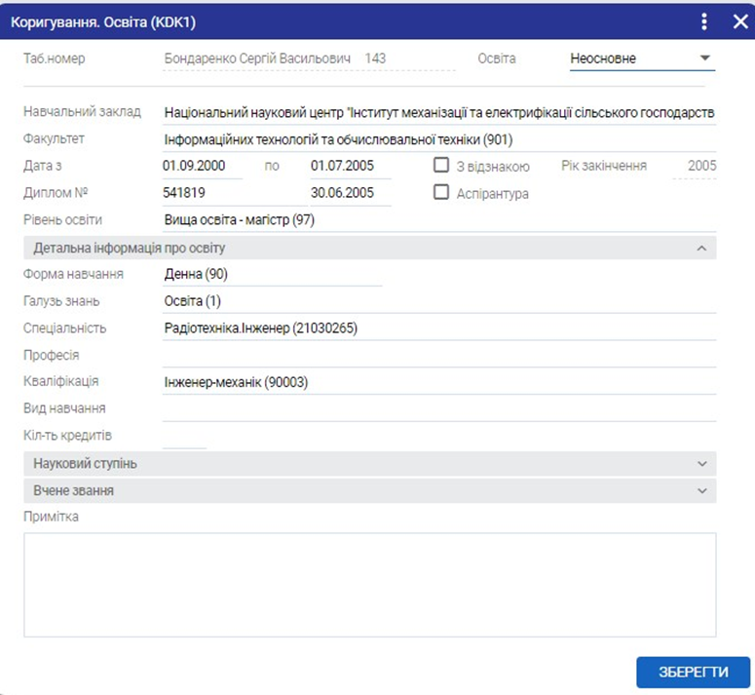The image size is (755, 695).
Task: Select the Рівень освіти field
Action: click(438, 220)
